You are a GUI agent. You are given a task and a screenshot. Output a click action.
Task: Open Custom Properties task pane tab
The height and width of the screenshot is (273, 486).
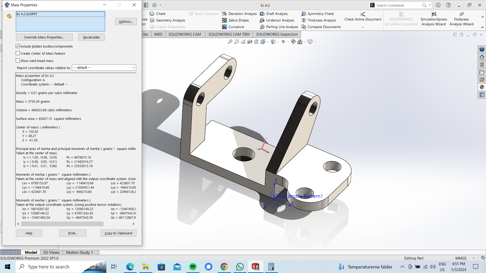[x=482, y=95]
